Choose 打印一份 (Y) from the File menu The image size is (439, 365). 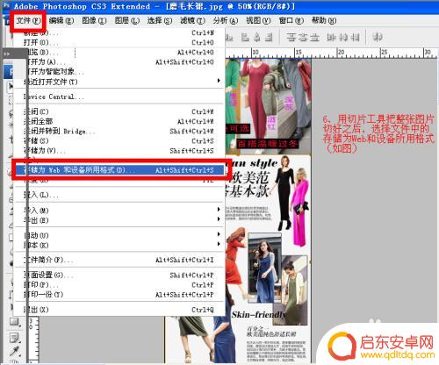click(x=119, y=295)
